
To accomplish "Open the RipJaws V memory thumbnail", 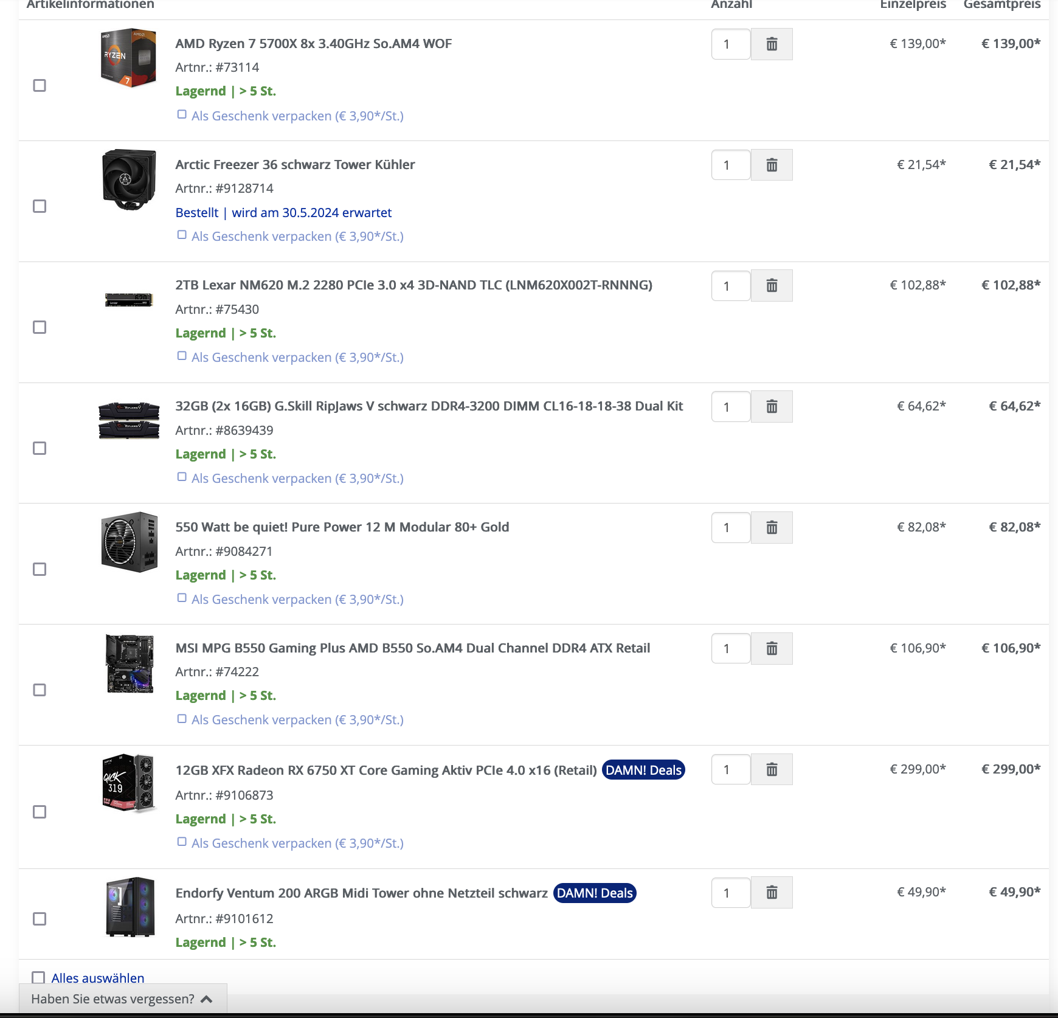I will pos(129,420).
